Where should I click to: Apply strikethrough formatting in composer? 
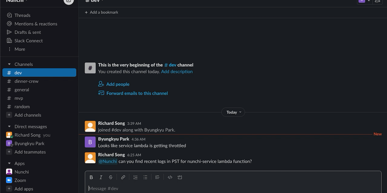pos(111,177)
